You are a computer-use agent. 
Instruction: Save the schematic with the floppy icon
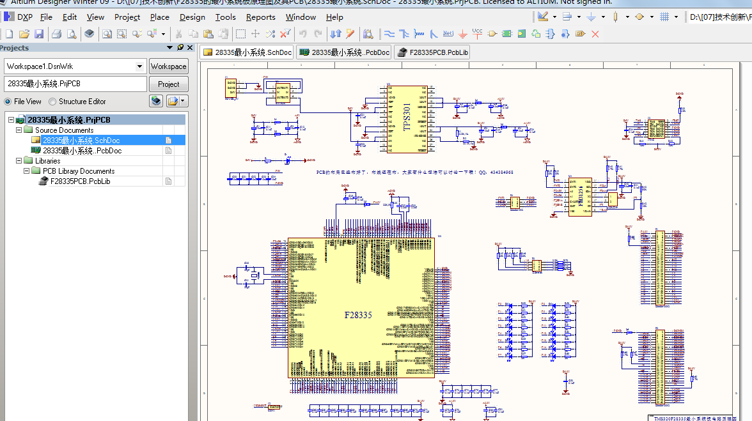click(39, 34)
